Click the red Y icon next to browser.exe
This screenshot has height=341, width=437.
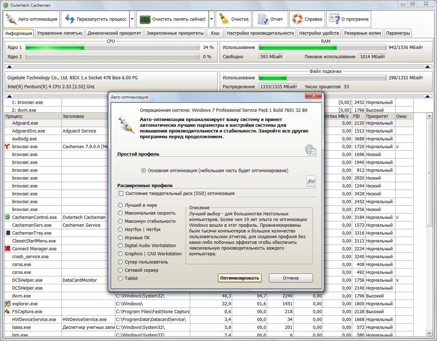[x=8, y=146]
